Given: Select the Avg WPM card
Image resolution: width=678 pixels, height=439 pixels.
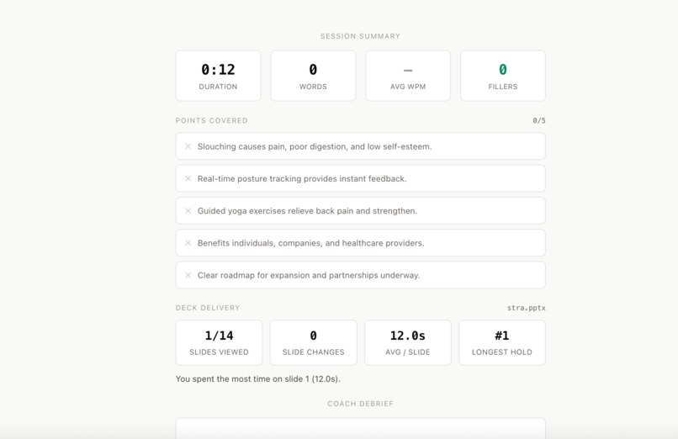Looking at the screenshot, I should click(x=408, y=76).
